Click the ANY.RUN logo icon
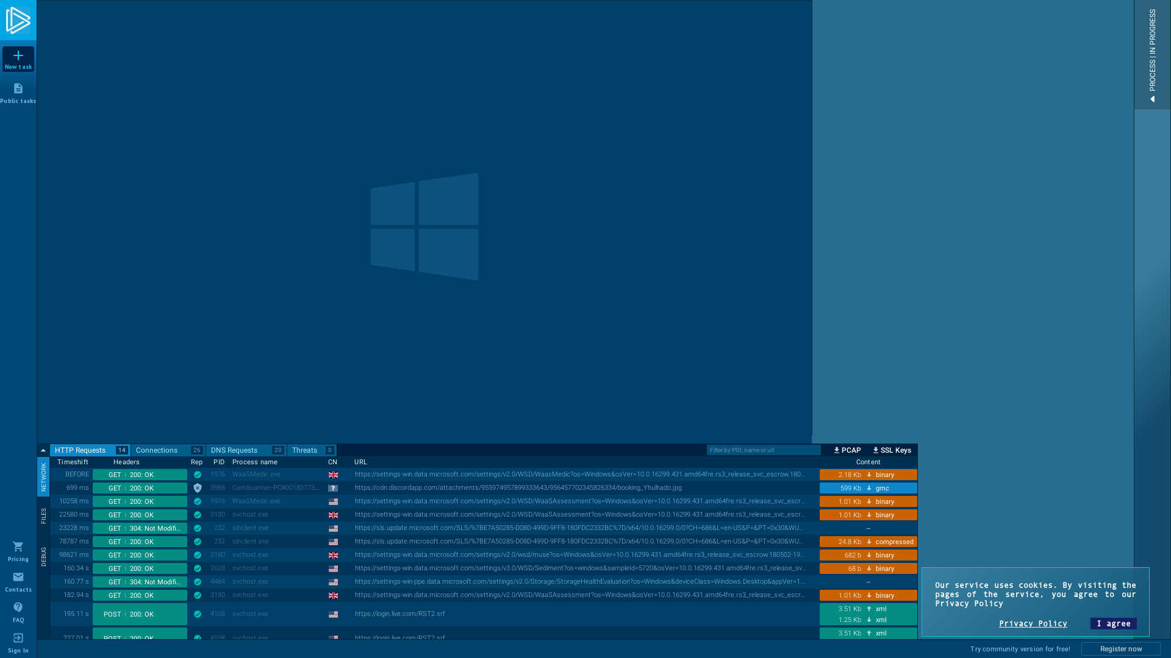The height and width of the screenshot is (658, 1171). pyautogui.click(x=18, y=20)
